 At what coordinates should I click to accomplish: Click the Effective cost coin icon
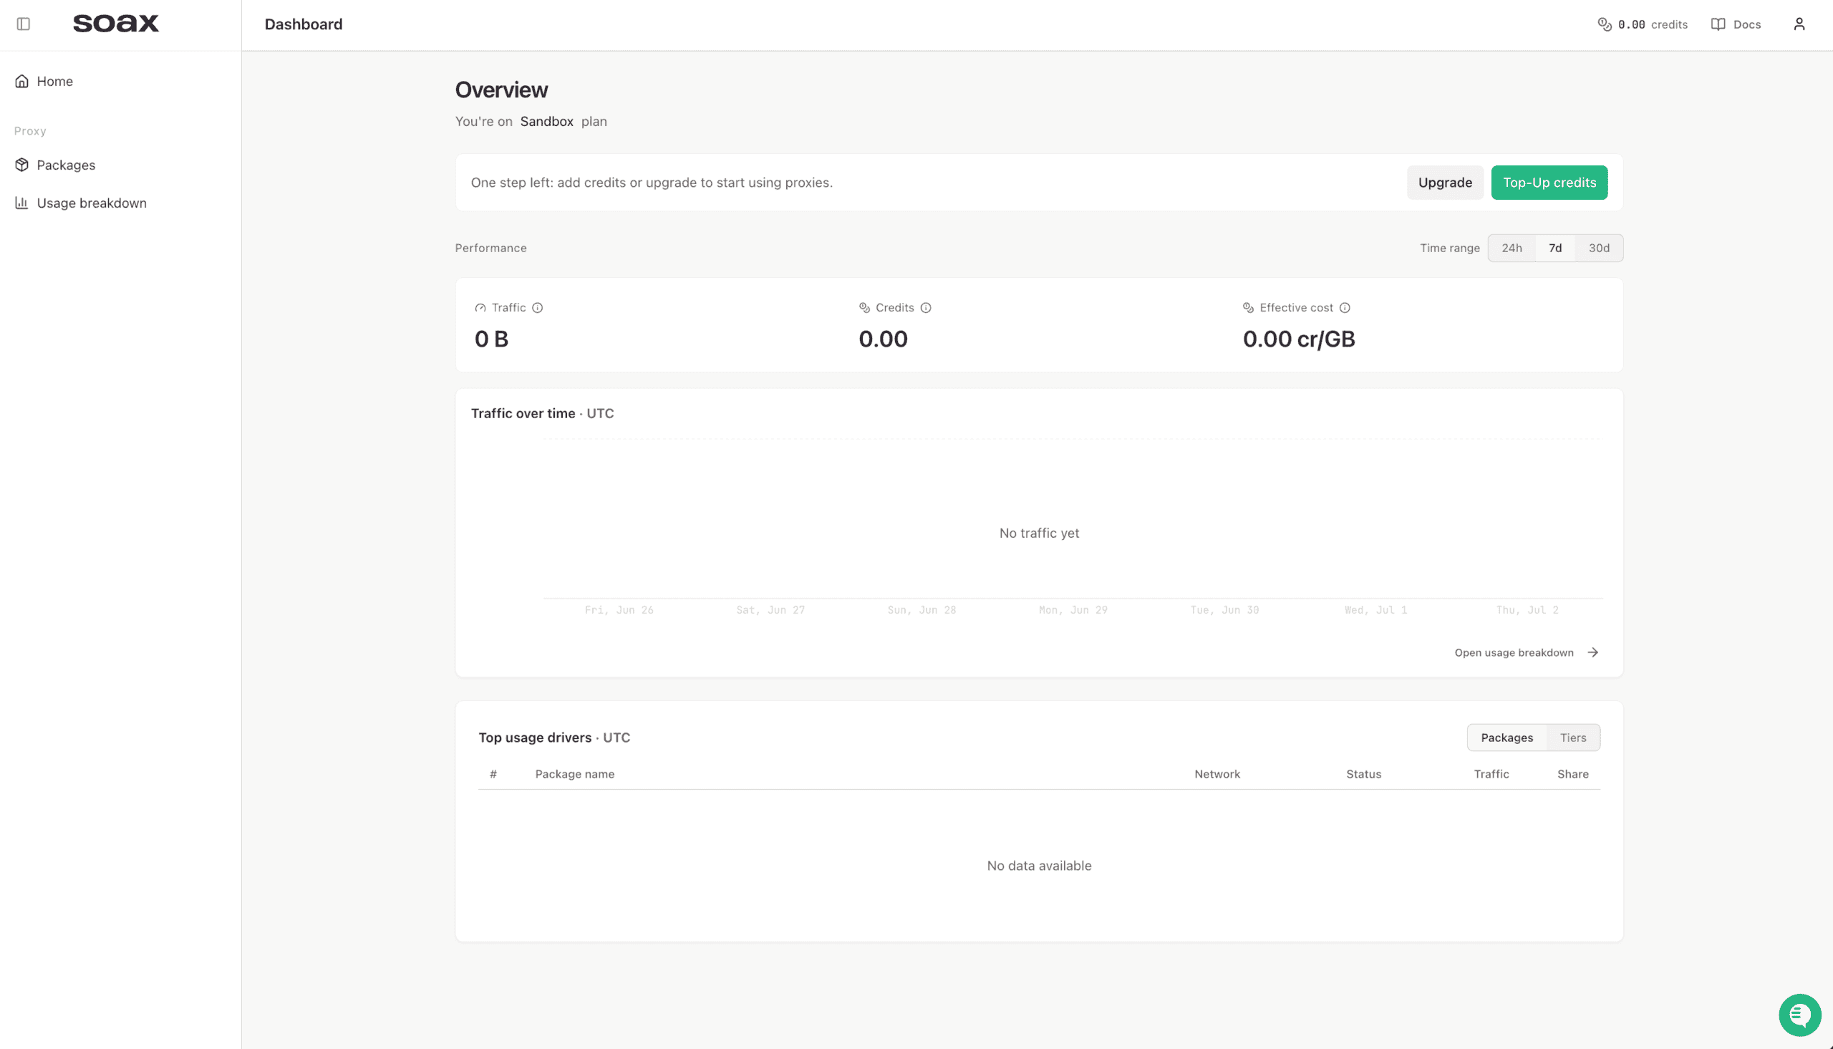click(1248, 308)
